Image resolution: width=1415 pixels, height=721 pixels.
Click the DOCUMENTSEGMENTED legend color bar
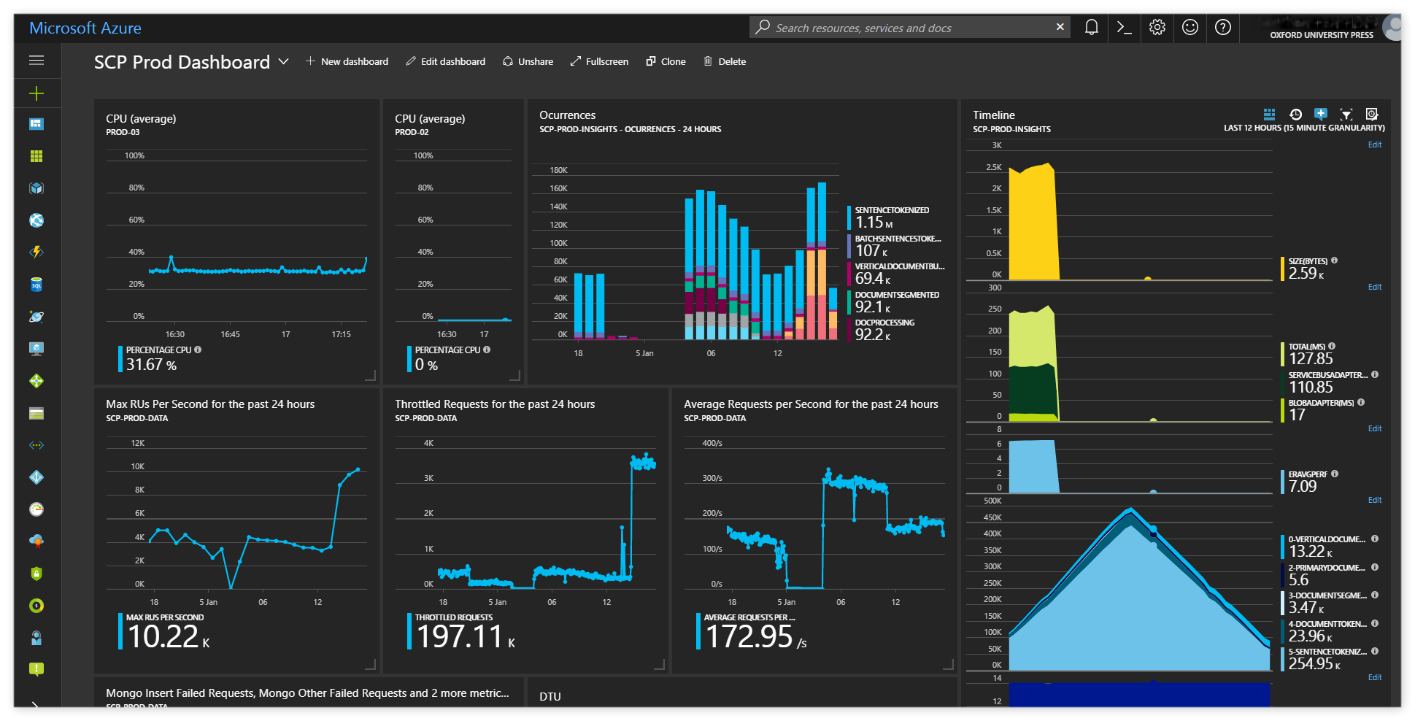coord(849,303)
